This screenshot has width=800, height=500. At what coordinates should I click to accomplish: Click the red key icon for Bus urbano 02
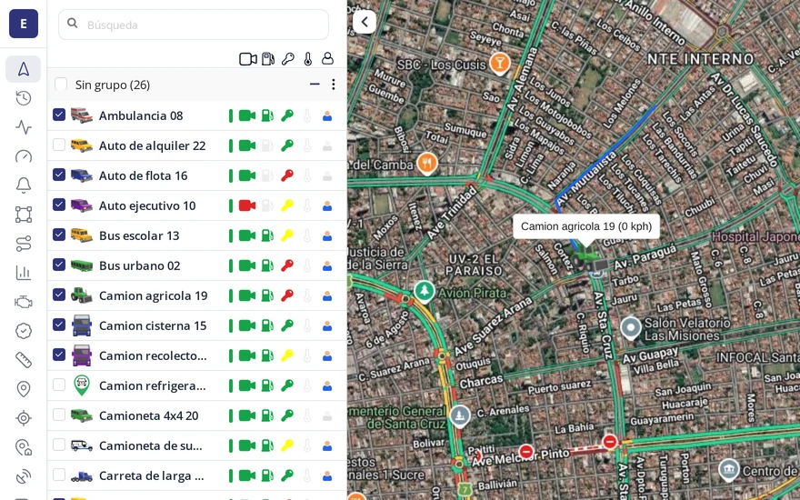287,265
